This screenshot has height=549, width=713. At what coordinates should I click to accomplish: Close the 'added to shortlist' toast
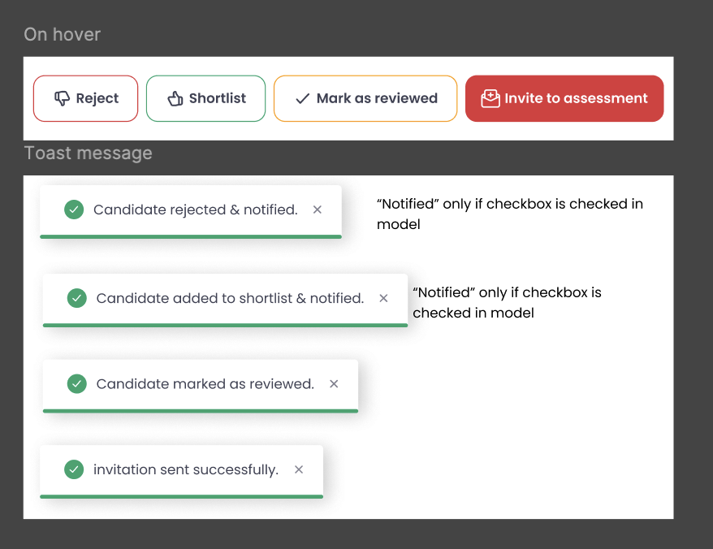click(383, 298)
